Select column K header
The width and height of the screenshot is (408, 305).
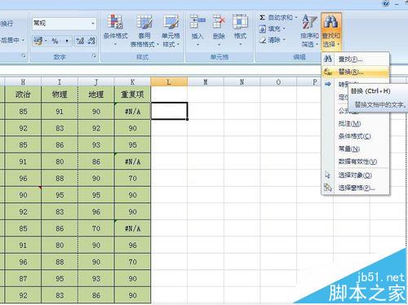[x=132, y=82]
